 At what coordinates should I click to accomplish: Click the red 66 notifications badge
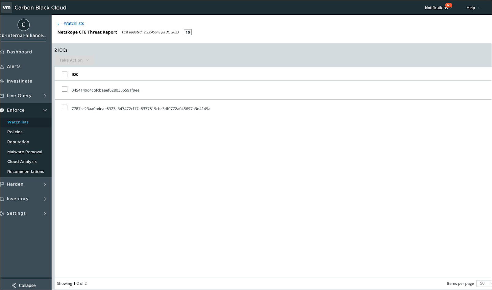tap(449, 5)
